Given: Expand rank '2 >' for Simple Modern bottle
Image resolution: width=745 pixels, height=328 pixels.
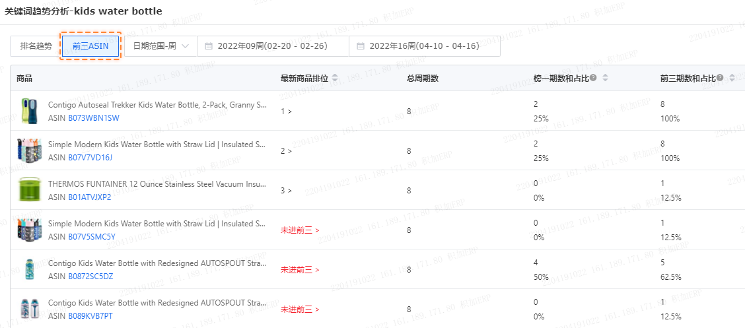Looking at the screenshot, I should 286,151.
